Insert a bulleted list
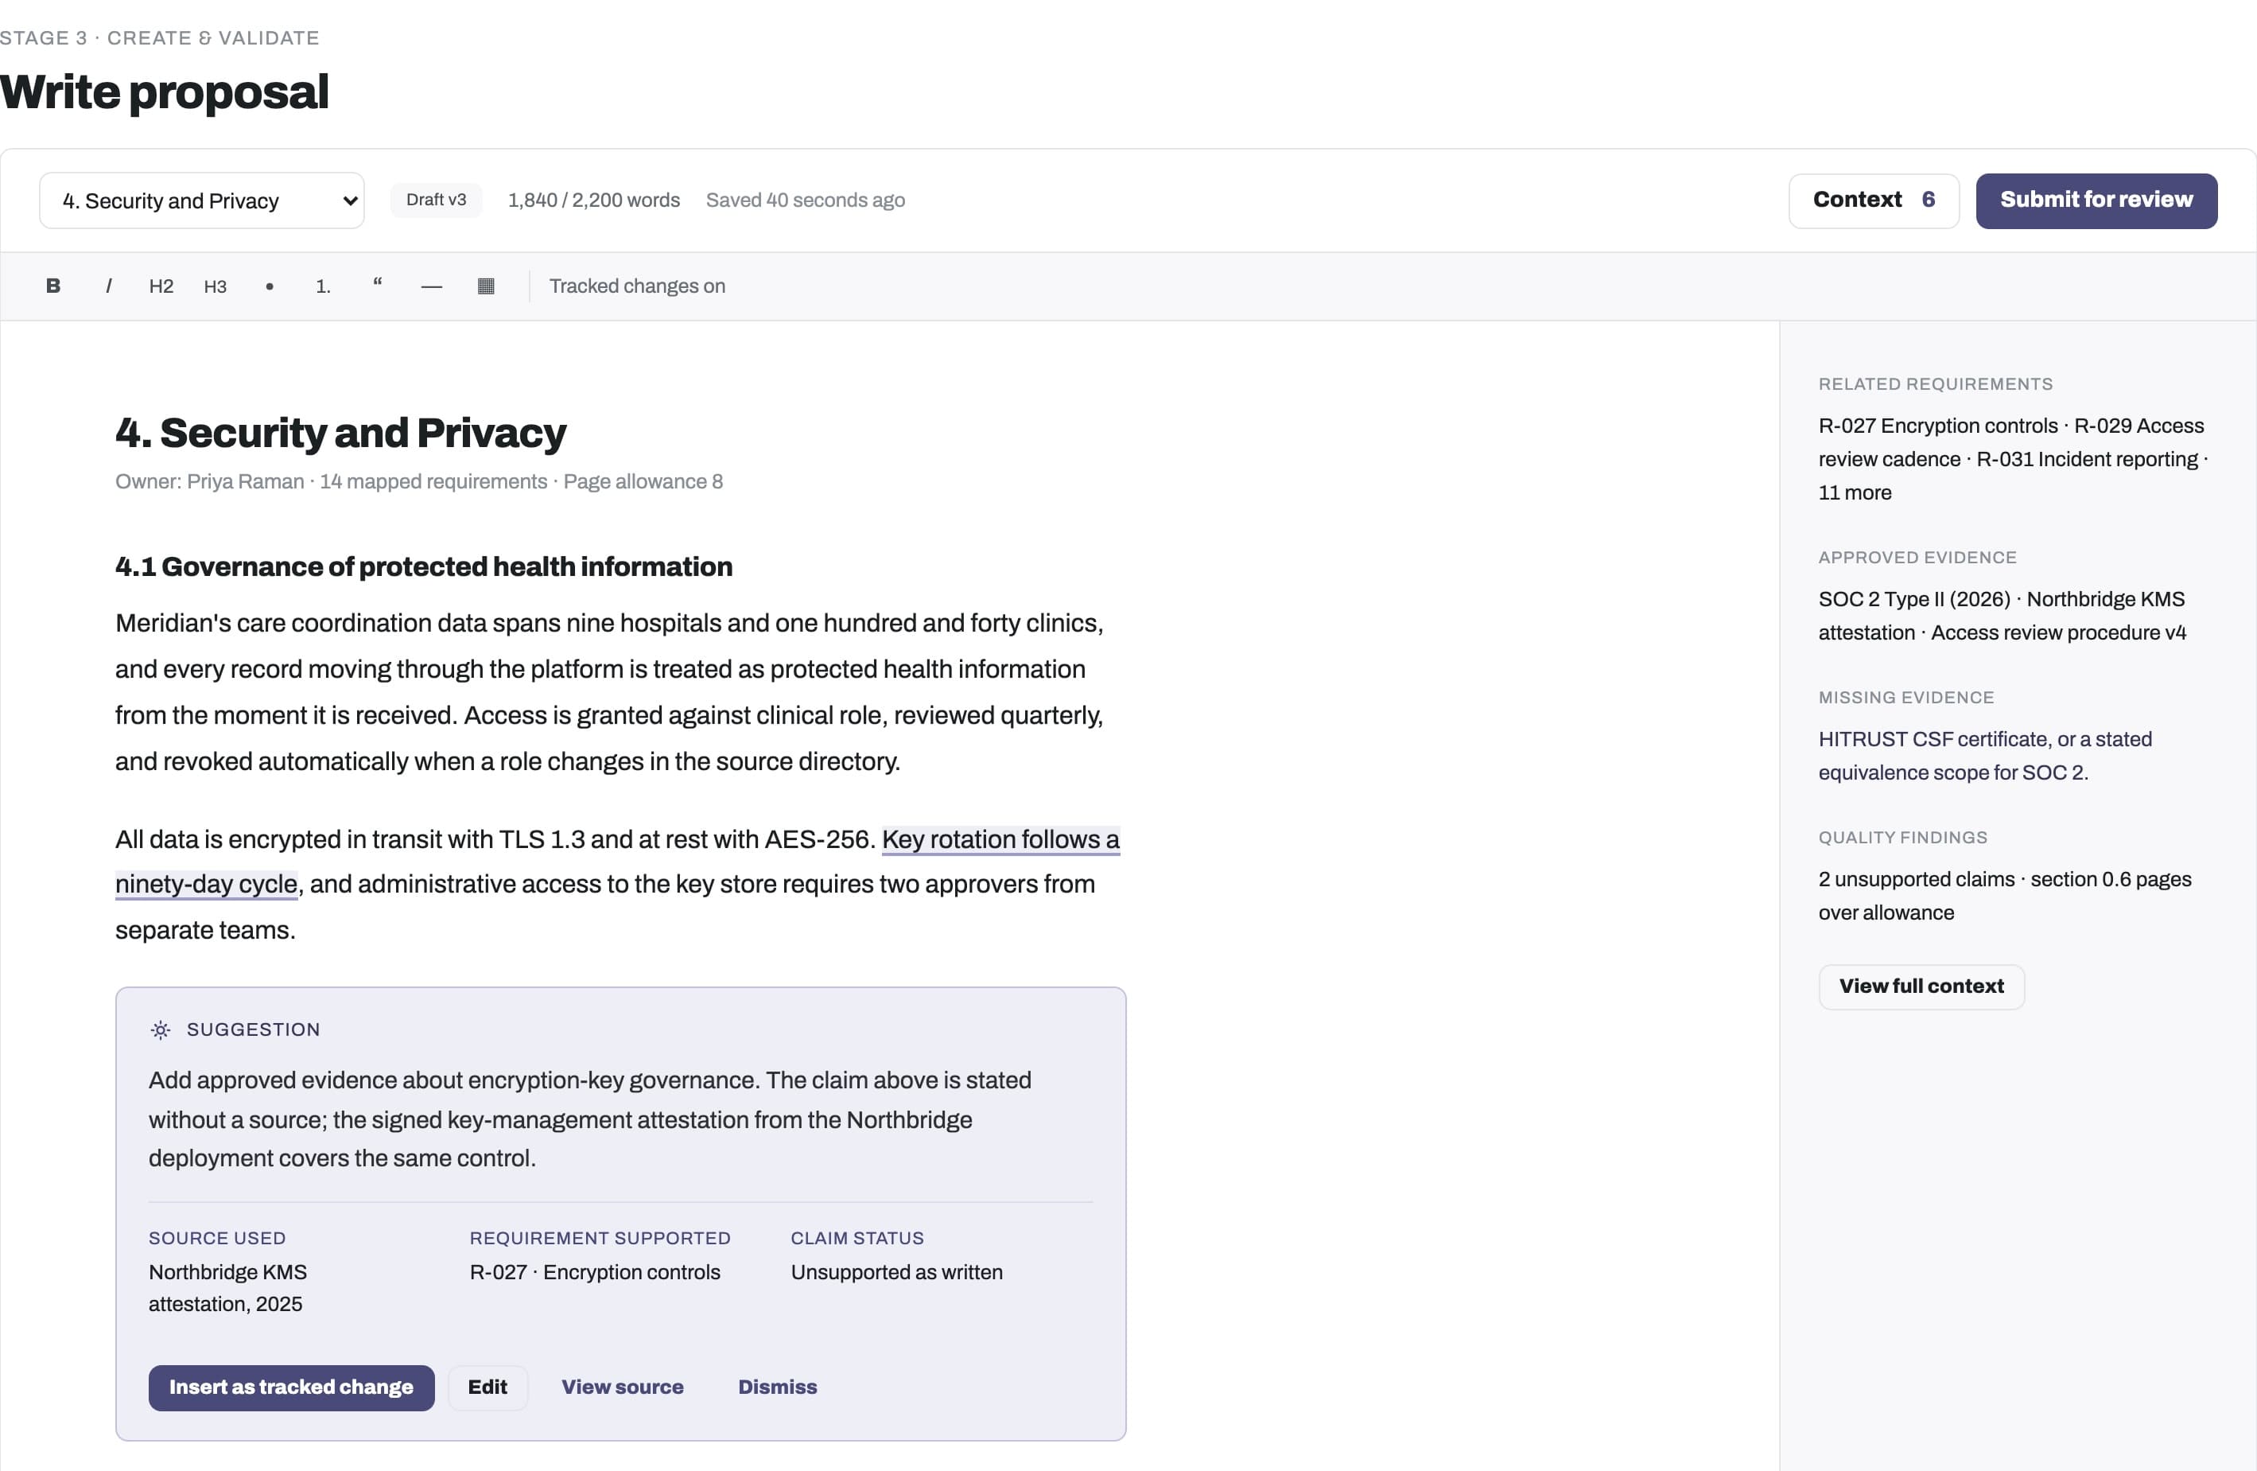The width and height of the screenshot is (2257, 1471). 270,286
